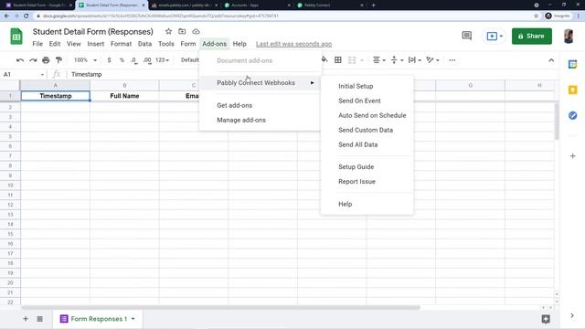Click the present to meeting button
Screen dimensions: 585x329
click(x=495, y=37)
